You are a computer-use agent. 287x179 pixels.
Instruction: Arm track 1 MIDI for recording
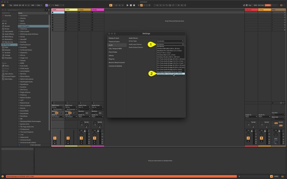[54, 143]
